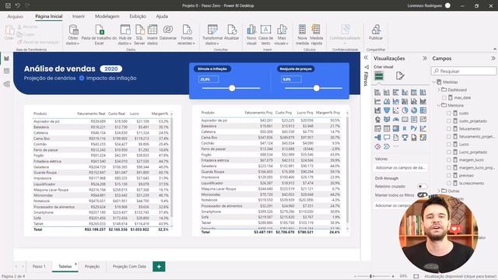The image size is (498, 280).
Task: Select the line chart visual
Action: pos(377,102)
